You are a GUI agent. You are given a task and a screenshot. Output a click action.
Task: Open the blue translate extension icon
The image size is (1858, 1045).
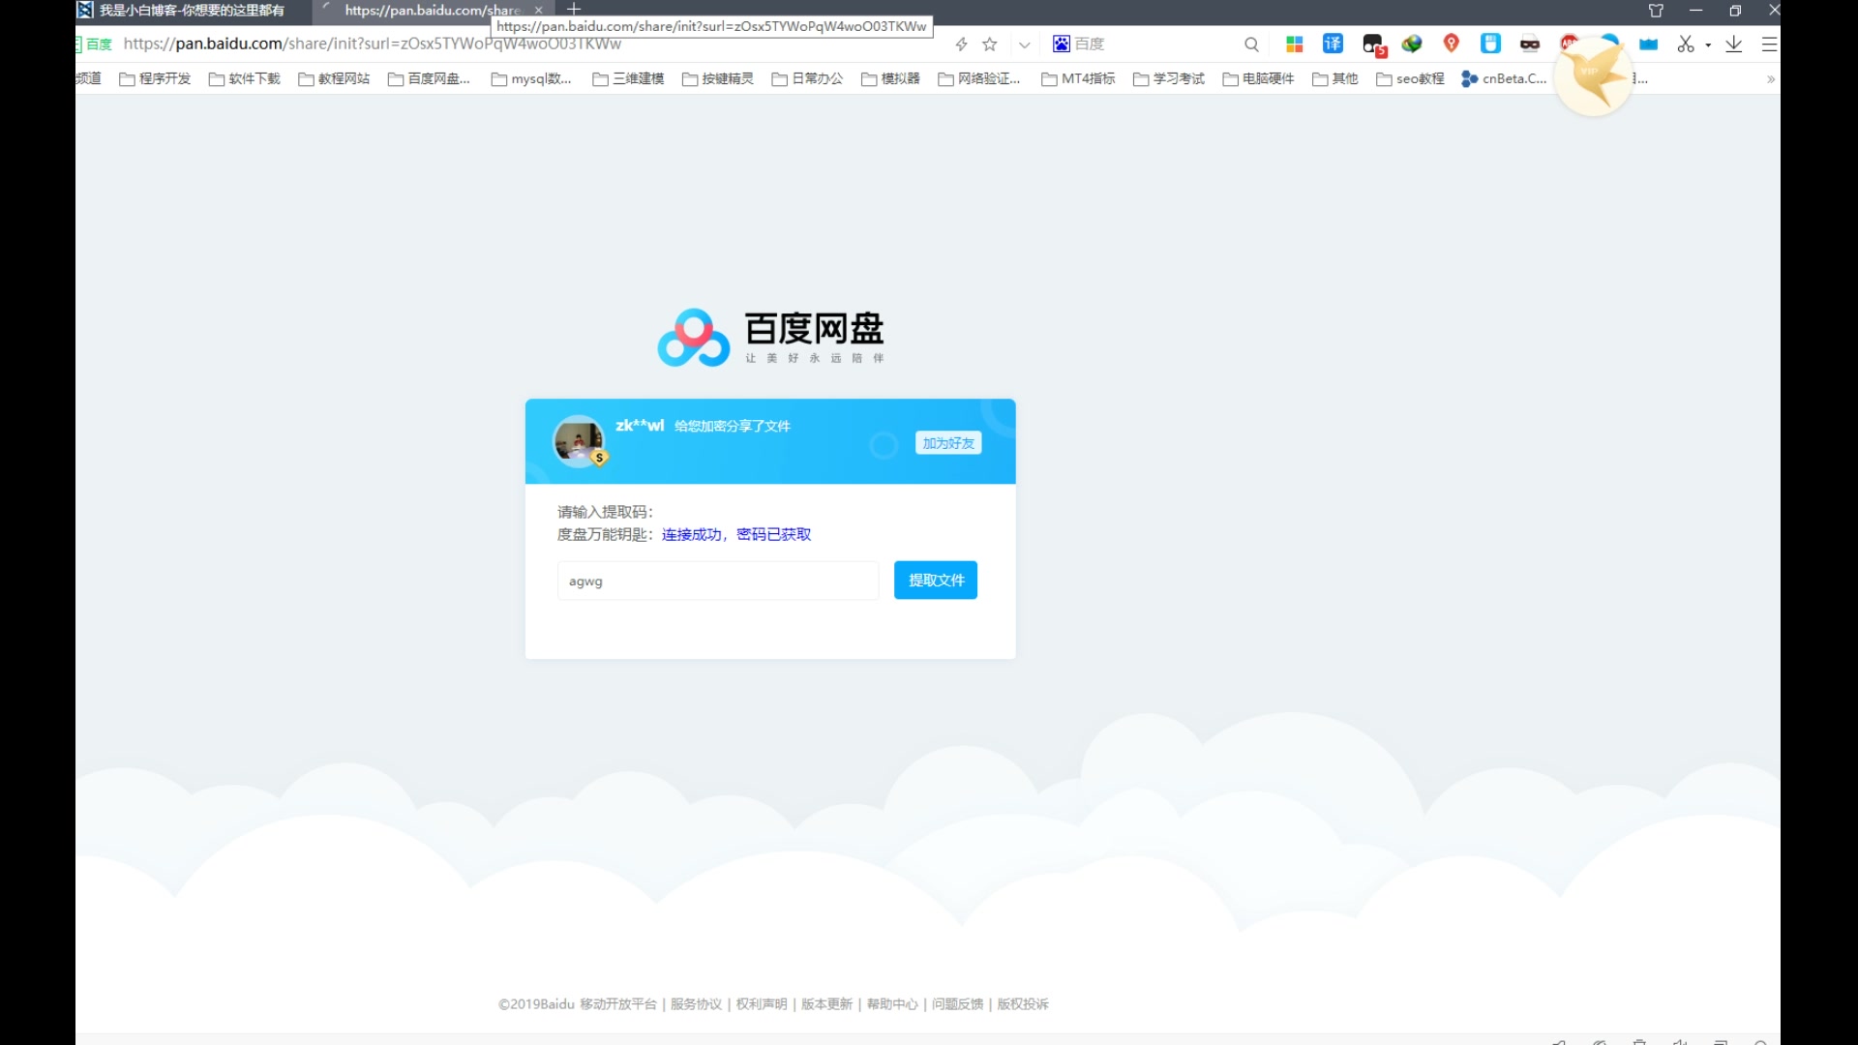[x=1333, y=44]
